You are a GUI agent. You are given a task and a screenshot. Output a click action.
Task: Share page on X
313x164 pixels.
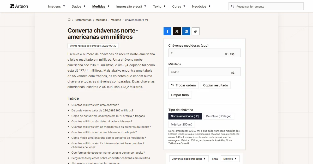pos(177,31)
